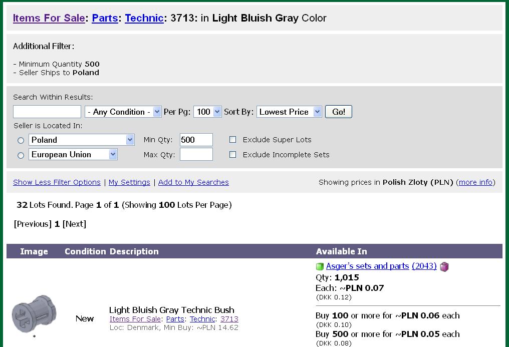509x347 pixels.
Task: Tick the Exclude Incomplete Sets checkbox
Action: click(233, 154)
